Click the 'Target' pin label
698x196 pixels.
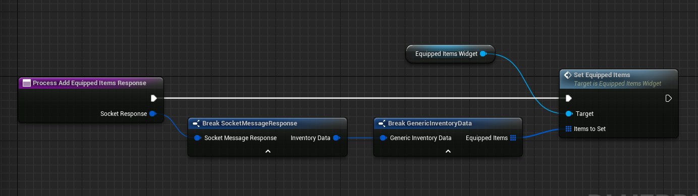(x=584, y=114)
